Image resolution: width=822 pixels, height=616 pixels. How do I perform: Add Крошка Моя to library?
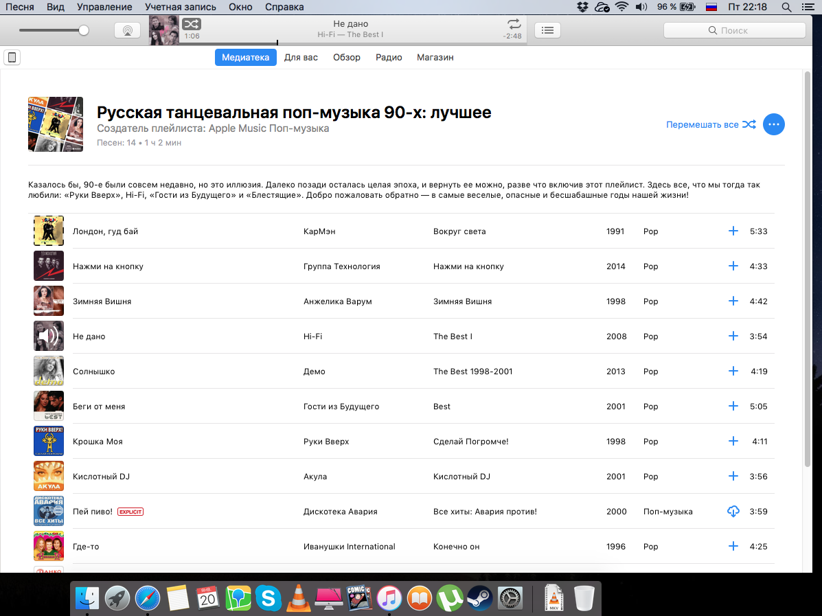pos(733,442)
